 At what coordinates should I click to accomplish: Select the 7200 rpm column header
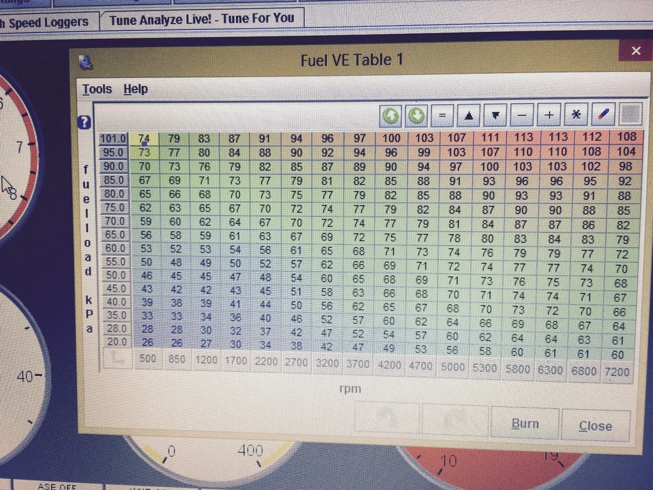pyautogui.click(x=617, y=371)
